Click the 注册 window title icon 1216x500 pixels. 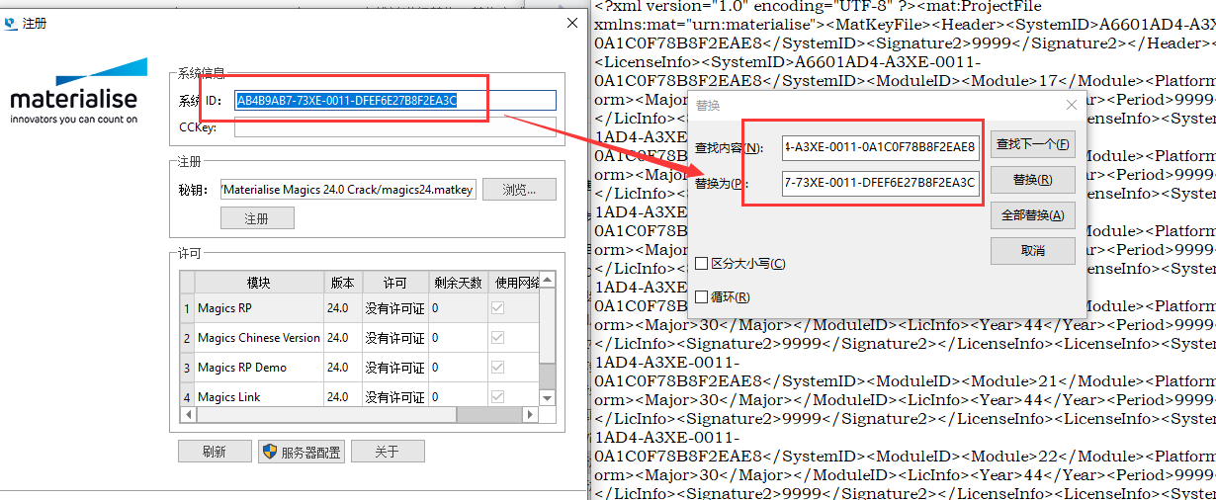pos(11,23)
